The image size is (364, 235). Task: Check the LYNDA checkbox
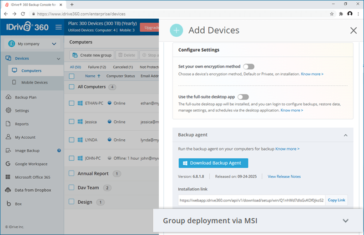(71, 140)
